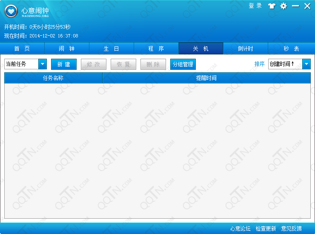Switch to the 首页 home tab
The width and height of the screenshot is (315, 234).
pyautogui.click(x=22, y=49)
